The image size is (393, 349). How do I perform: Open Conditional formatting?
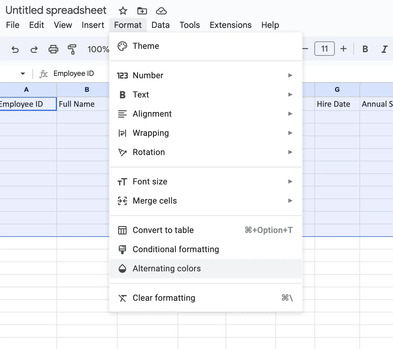coord(206,249)
